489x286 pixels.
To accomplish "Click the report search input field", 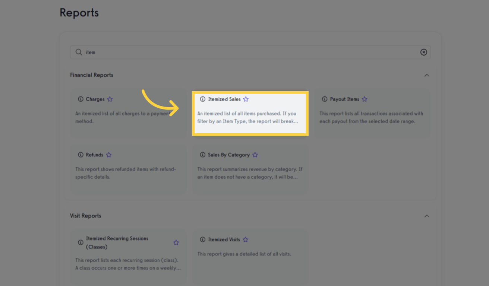I will [250, 52].
